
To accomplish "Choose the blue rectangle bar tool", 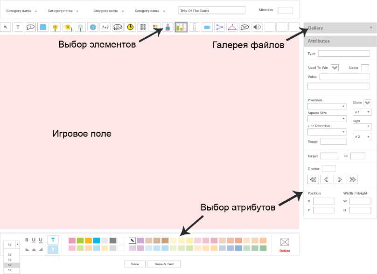I will click(x=207, y=27).
